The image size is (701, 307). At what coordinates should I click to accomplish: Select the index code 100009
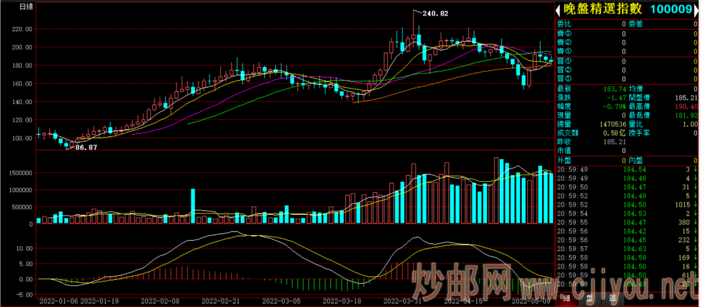670,9
